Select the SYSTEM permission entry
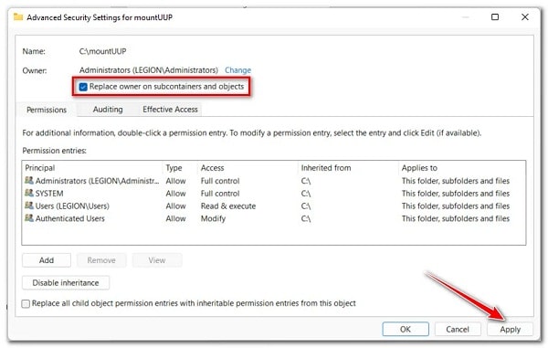This screenshot has height=348, width=548. 274,194
